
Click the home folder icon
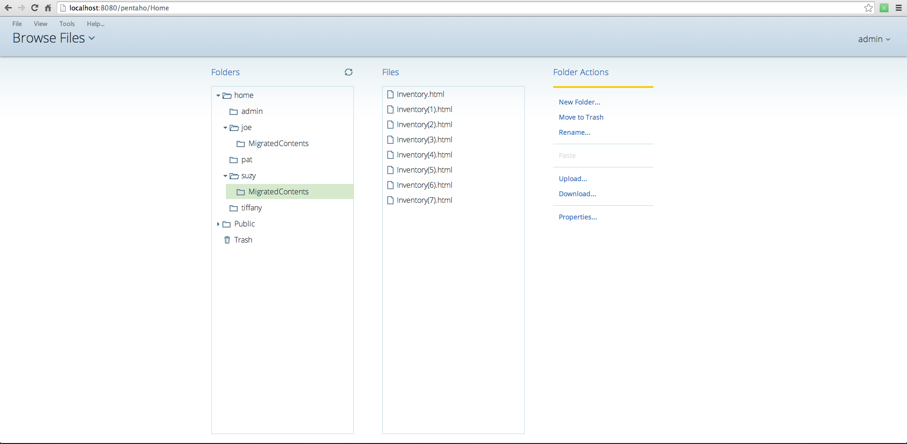coord(227,96)
